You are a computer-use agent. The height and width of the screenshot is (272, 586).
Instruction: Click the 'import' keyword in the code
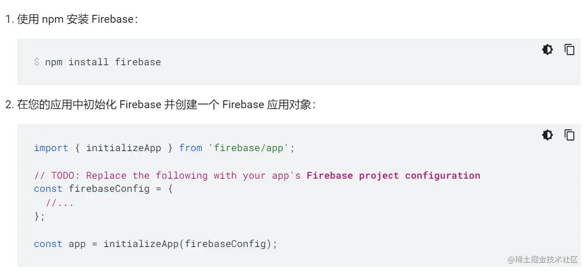pyautogui.click(x=51, y=148)
